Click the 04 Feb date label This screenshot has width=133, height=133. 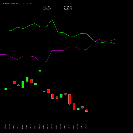[x=48, y=127]
